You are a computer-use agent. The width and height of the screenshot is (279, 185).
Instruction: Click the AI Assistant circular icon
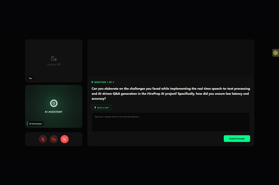coord(54,103)
